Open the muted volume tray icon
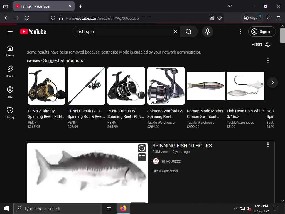This screenshot has width=285, height=214. 249,208
